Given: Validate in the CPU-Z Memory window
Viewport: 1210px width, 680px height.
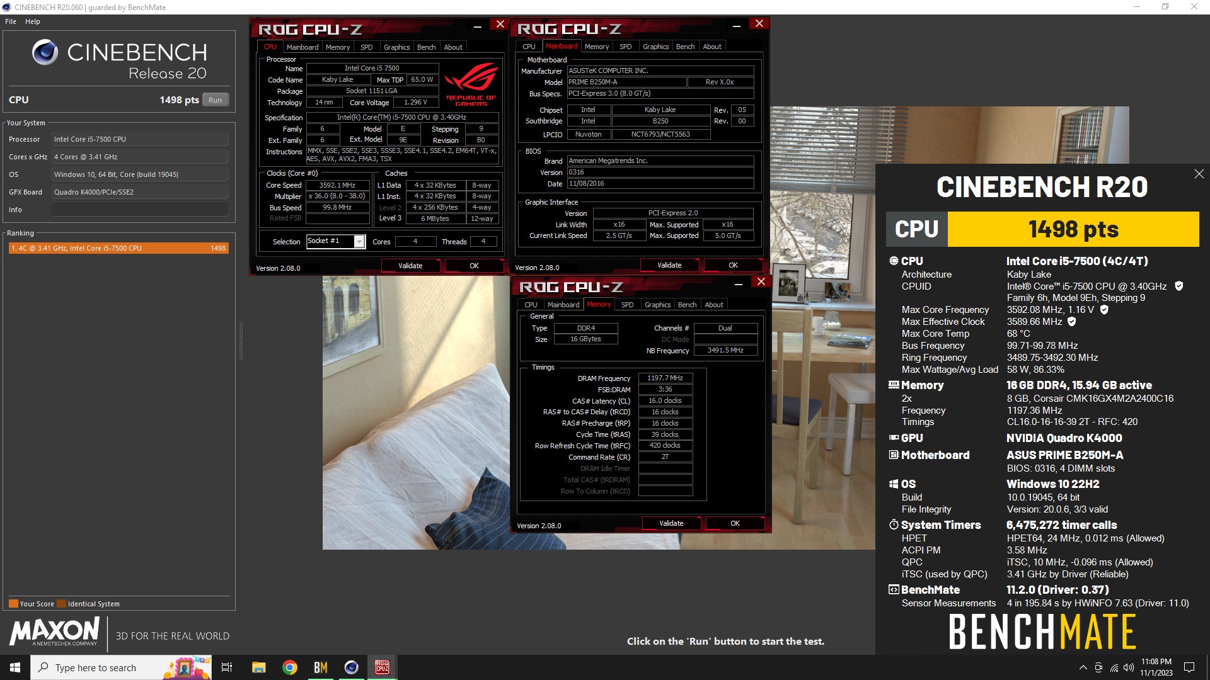Looking at the screenshot, I should coord(671,523).
